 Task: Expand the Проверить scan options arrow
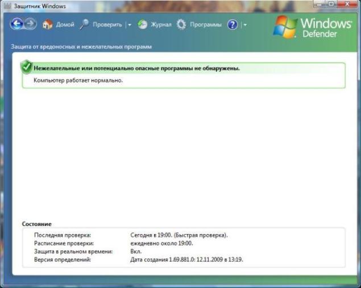[x=130, y=25]
